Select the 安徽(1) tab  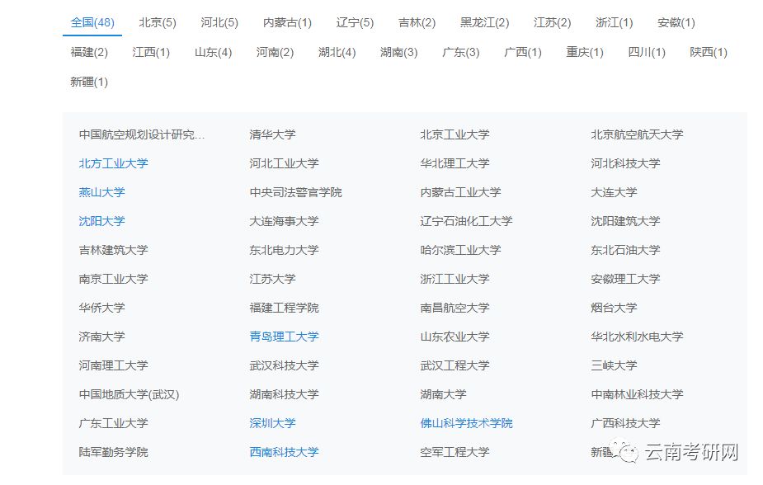(676, 22)
